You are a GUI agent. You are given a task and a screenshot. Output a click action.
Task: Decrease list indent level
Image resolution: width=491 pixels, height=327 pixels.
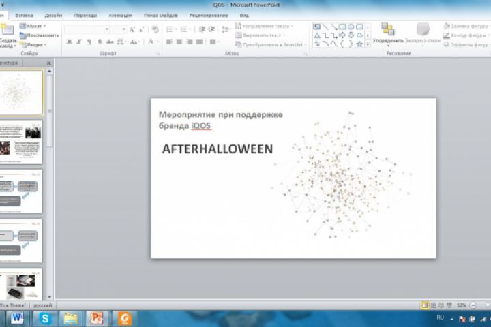[202, 29]
